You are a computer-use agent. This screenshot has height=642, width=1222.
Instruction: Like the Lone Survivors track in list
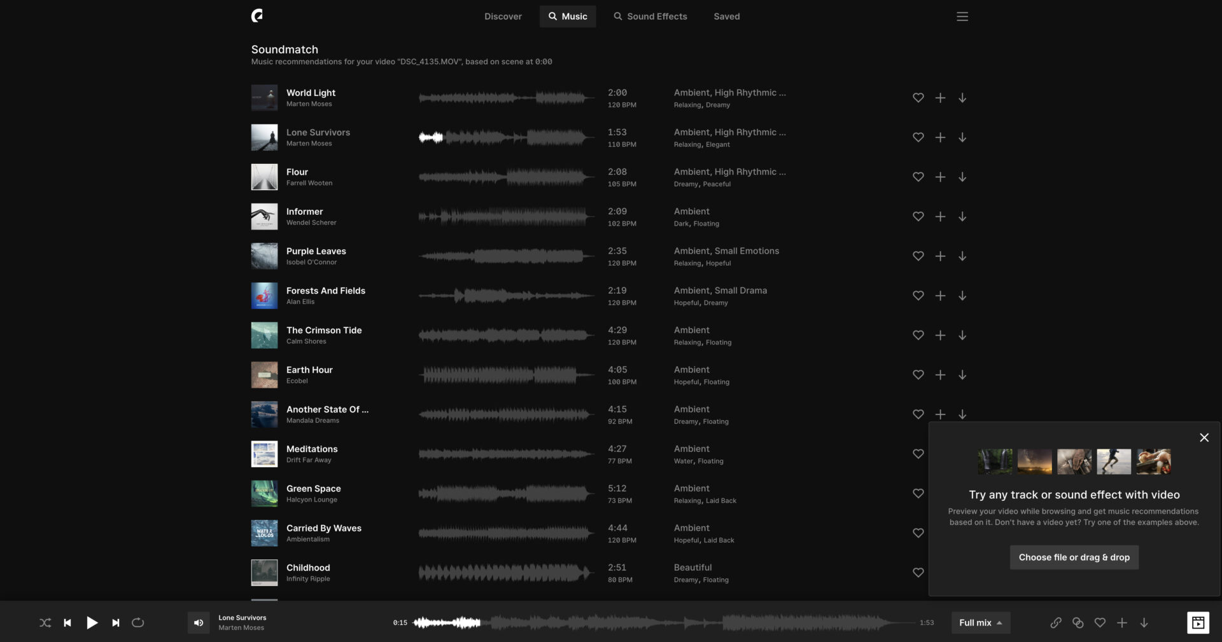click(x=918, y=137)
